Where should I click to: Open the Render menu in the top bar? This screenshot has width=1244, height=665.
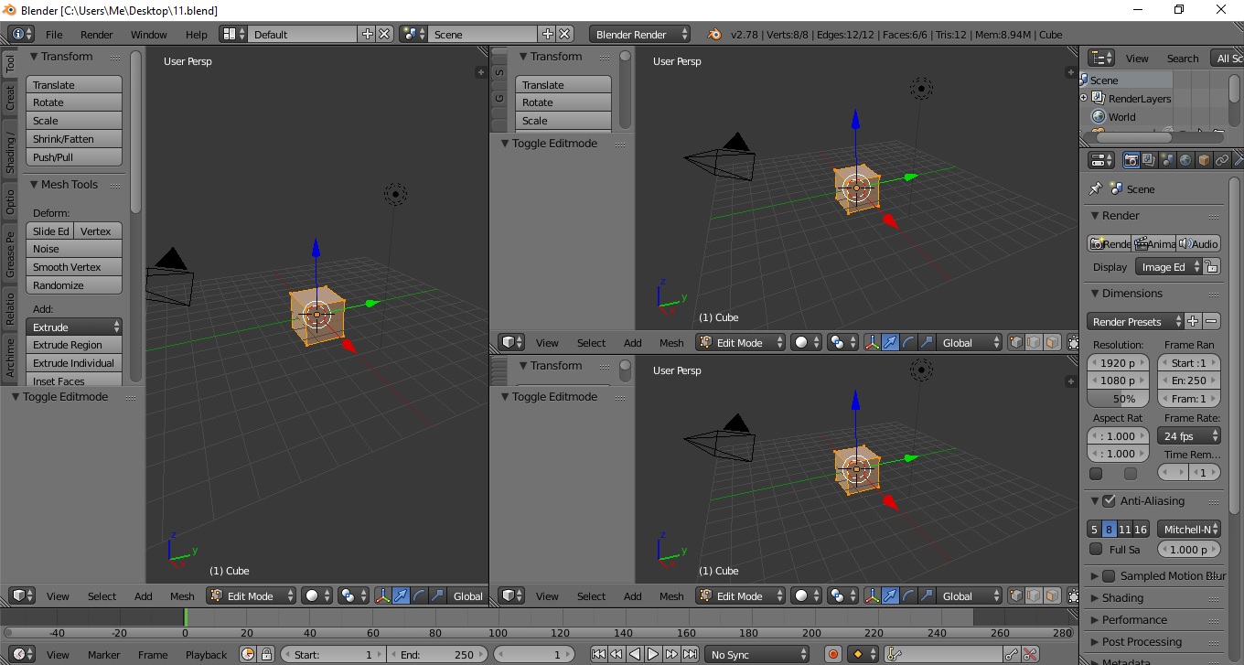click(97, 34)
